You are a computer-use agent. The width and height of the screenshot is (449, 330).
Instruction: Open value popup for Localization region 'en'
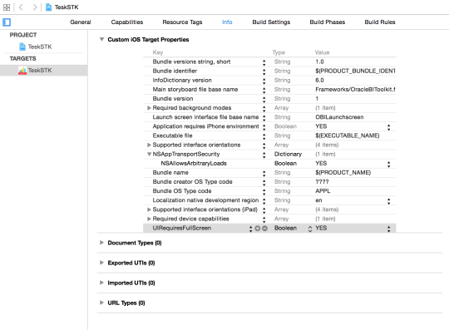tap(388, 201)
